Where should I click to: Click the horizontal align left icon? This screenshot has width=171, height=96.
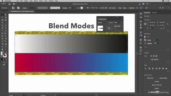150,69
